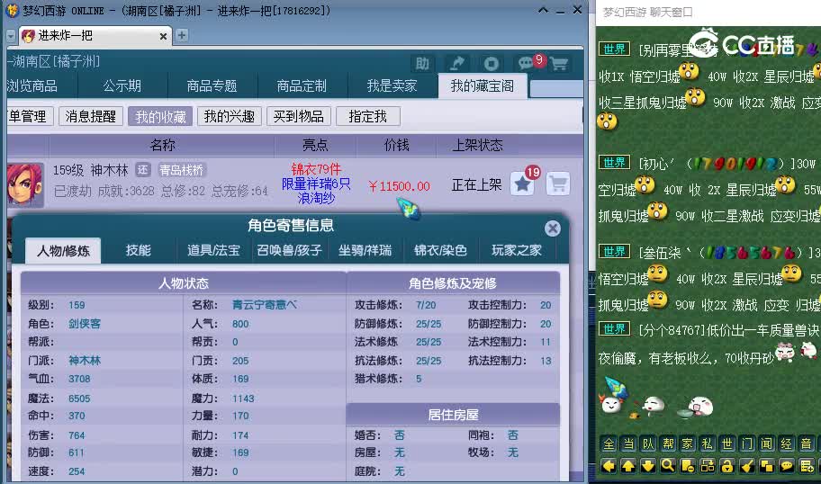821x484 pixels.
Task: Click the down arrow icon in the chat toolbar
Action: 647,465
